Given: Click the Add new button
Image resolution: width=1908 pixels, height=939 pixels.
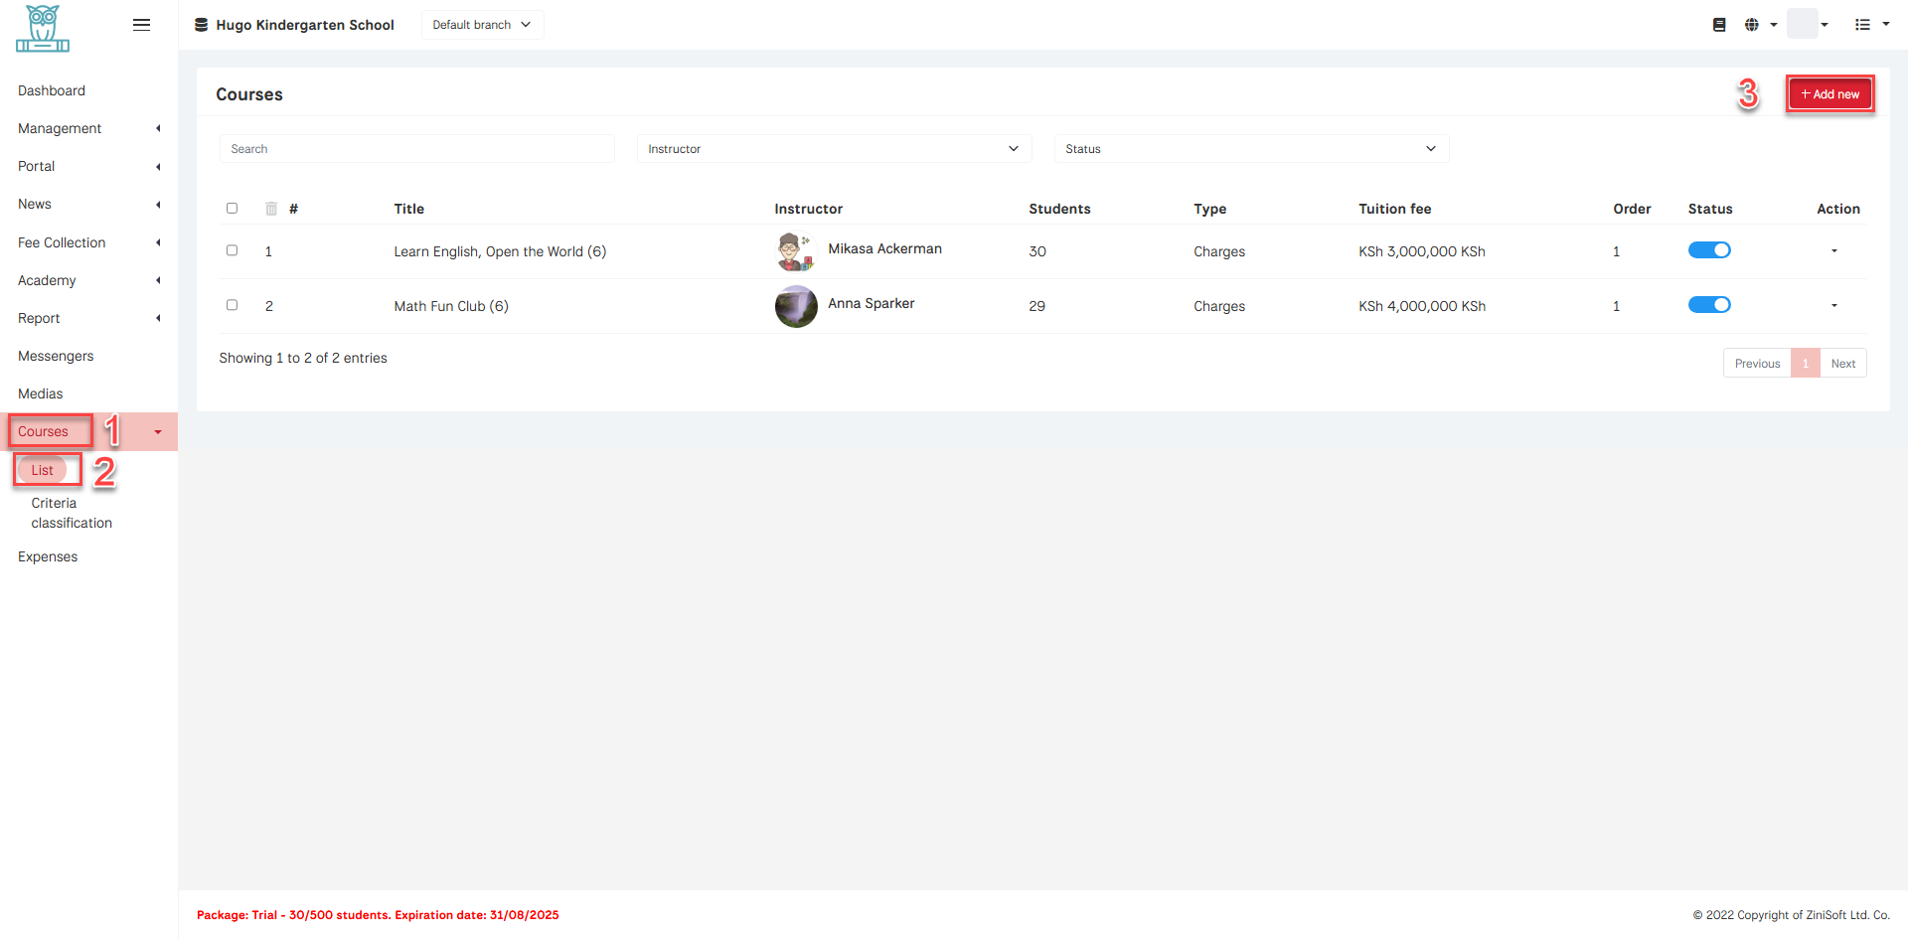Looking at the screenshot, I should click(x=1829, y=94).
